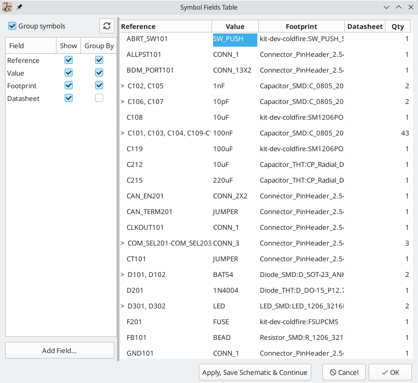The height and width of the screenshot is (383, 418).
Task: Expand the 100nF capacitor group row
Action: [122, 133]
